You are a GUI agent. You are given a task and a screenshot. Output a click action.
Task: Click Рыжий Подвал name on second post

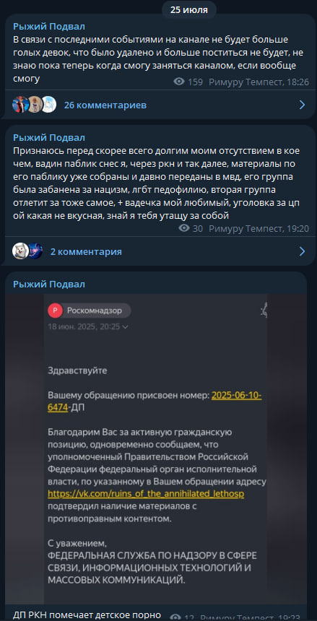click(x=48, y=138)
